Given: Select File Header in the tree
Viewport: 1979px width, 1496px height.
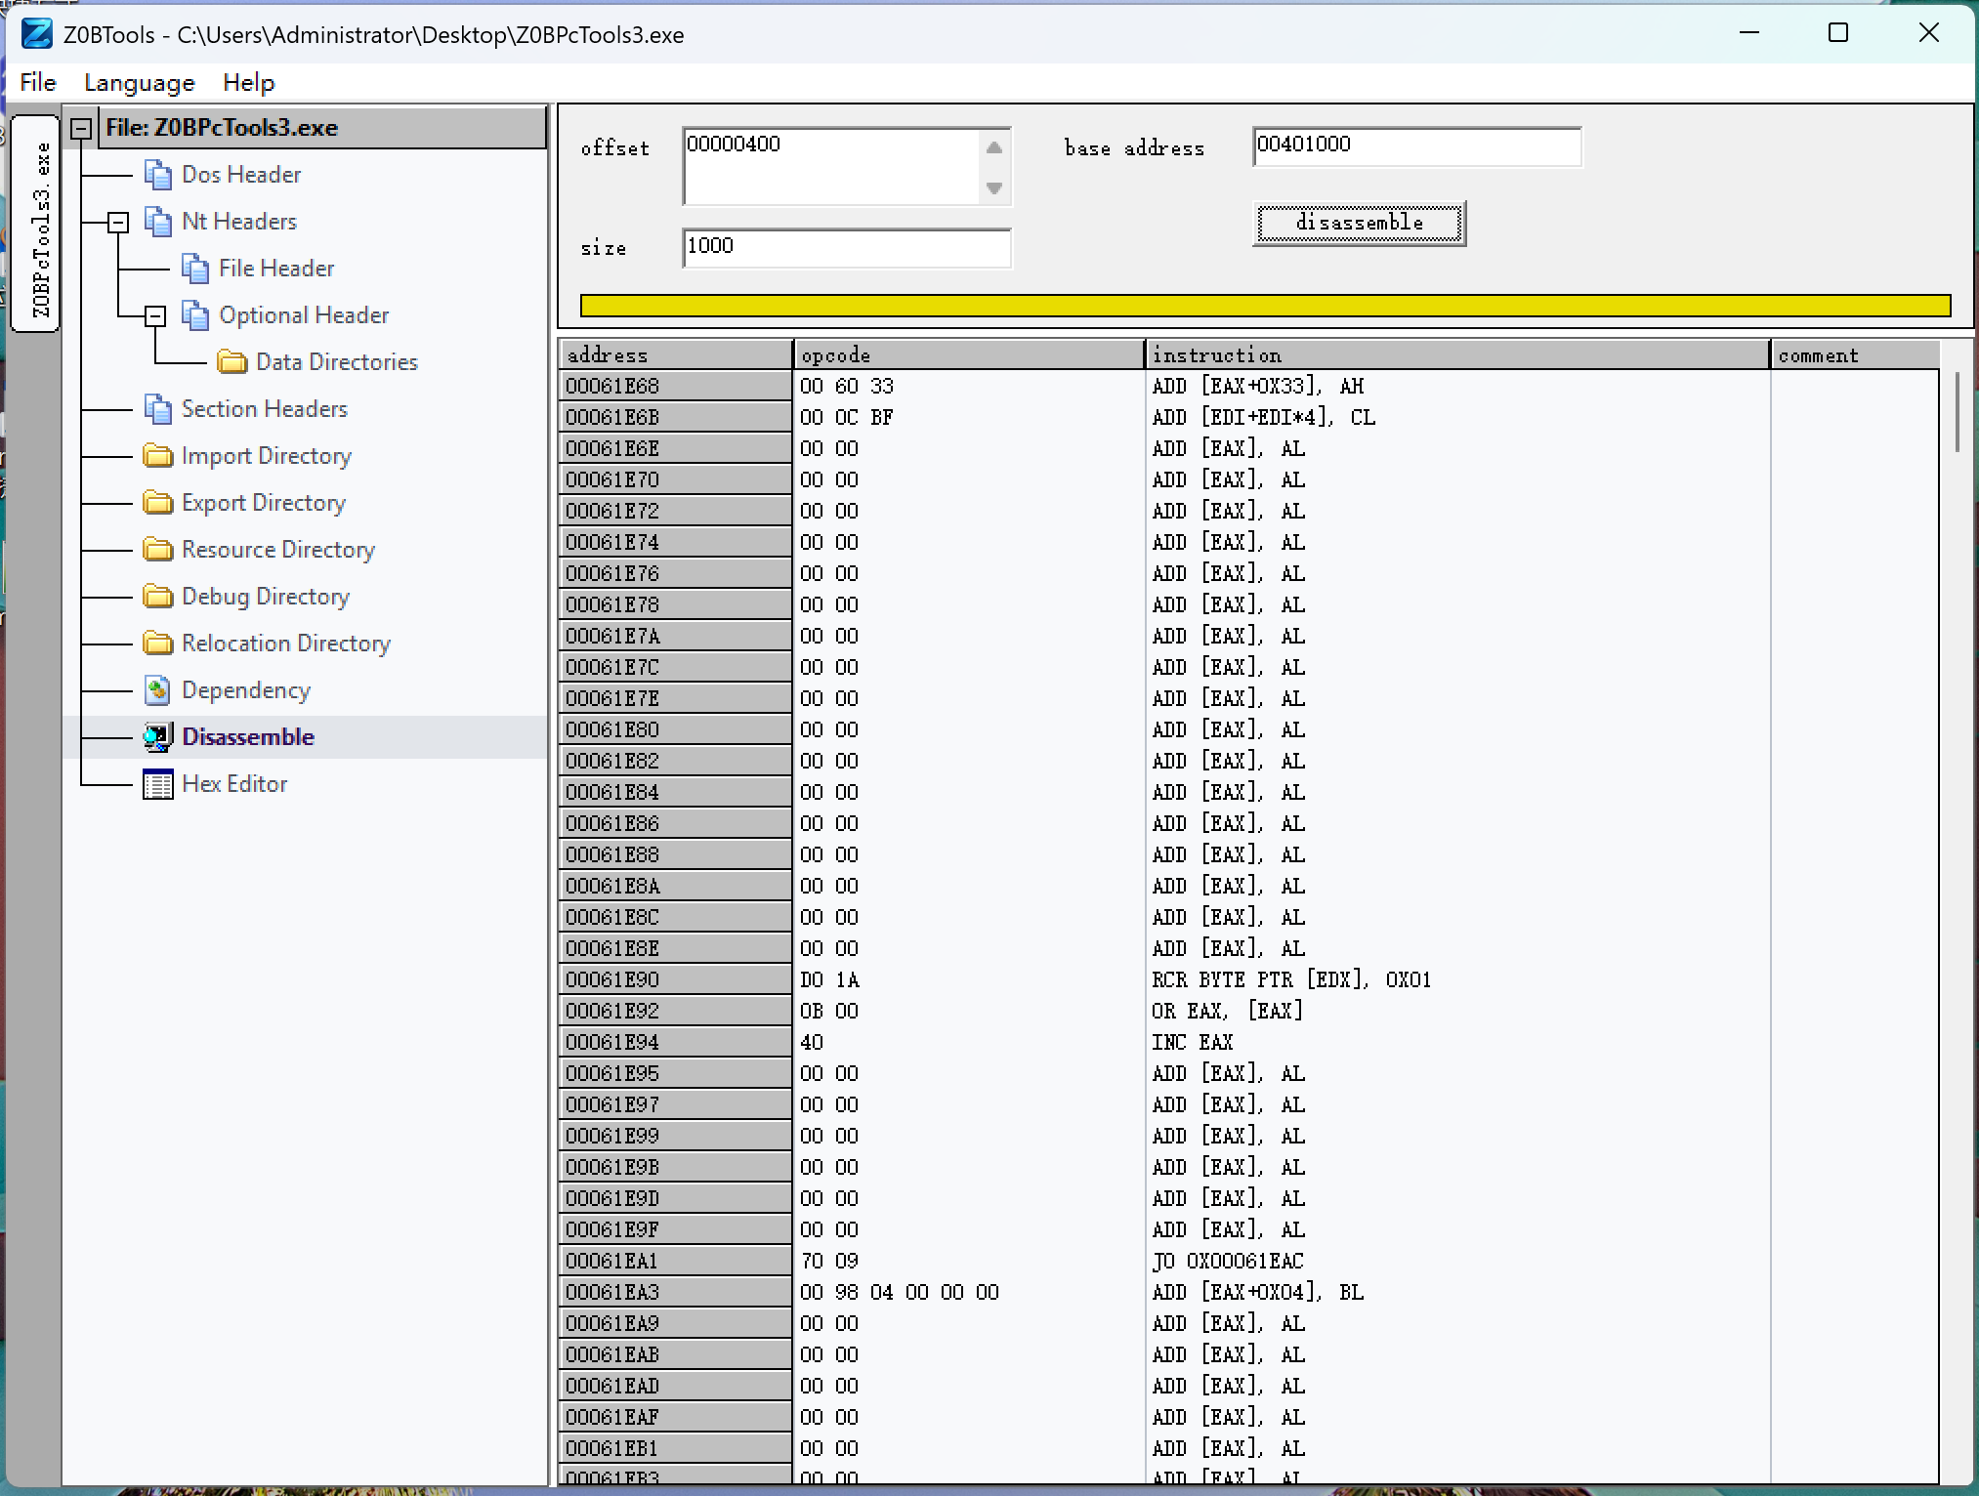Looking at the screenshot, I should tap(276, 269).
